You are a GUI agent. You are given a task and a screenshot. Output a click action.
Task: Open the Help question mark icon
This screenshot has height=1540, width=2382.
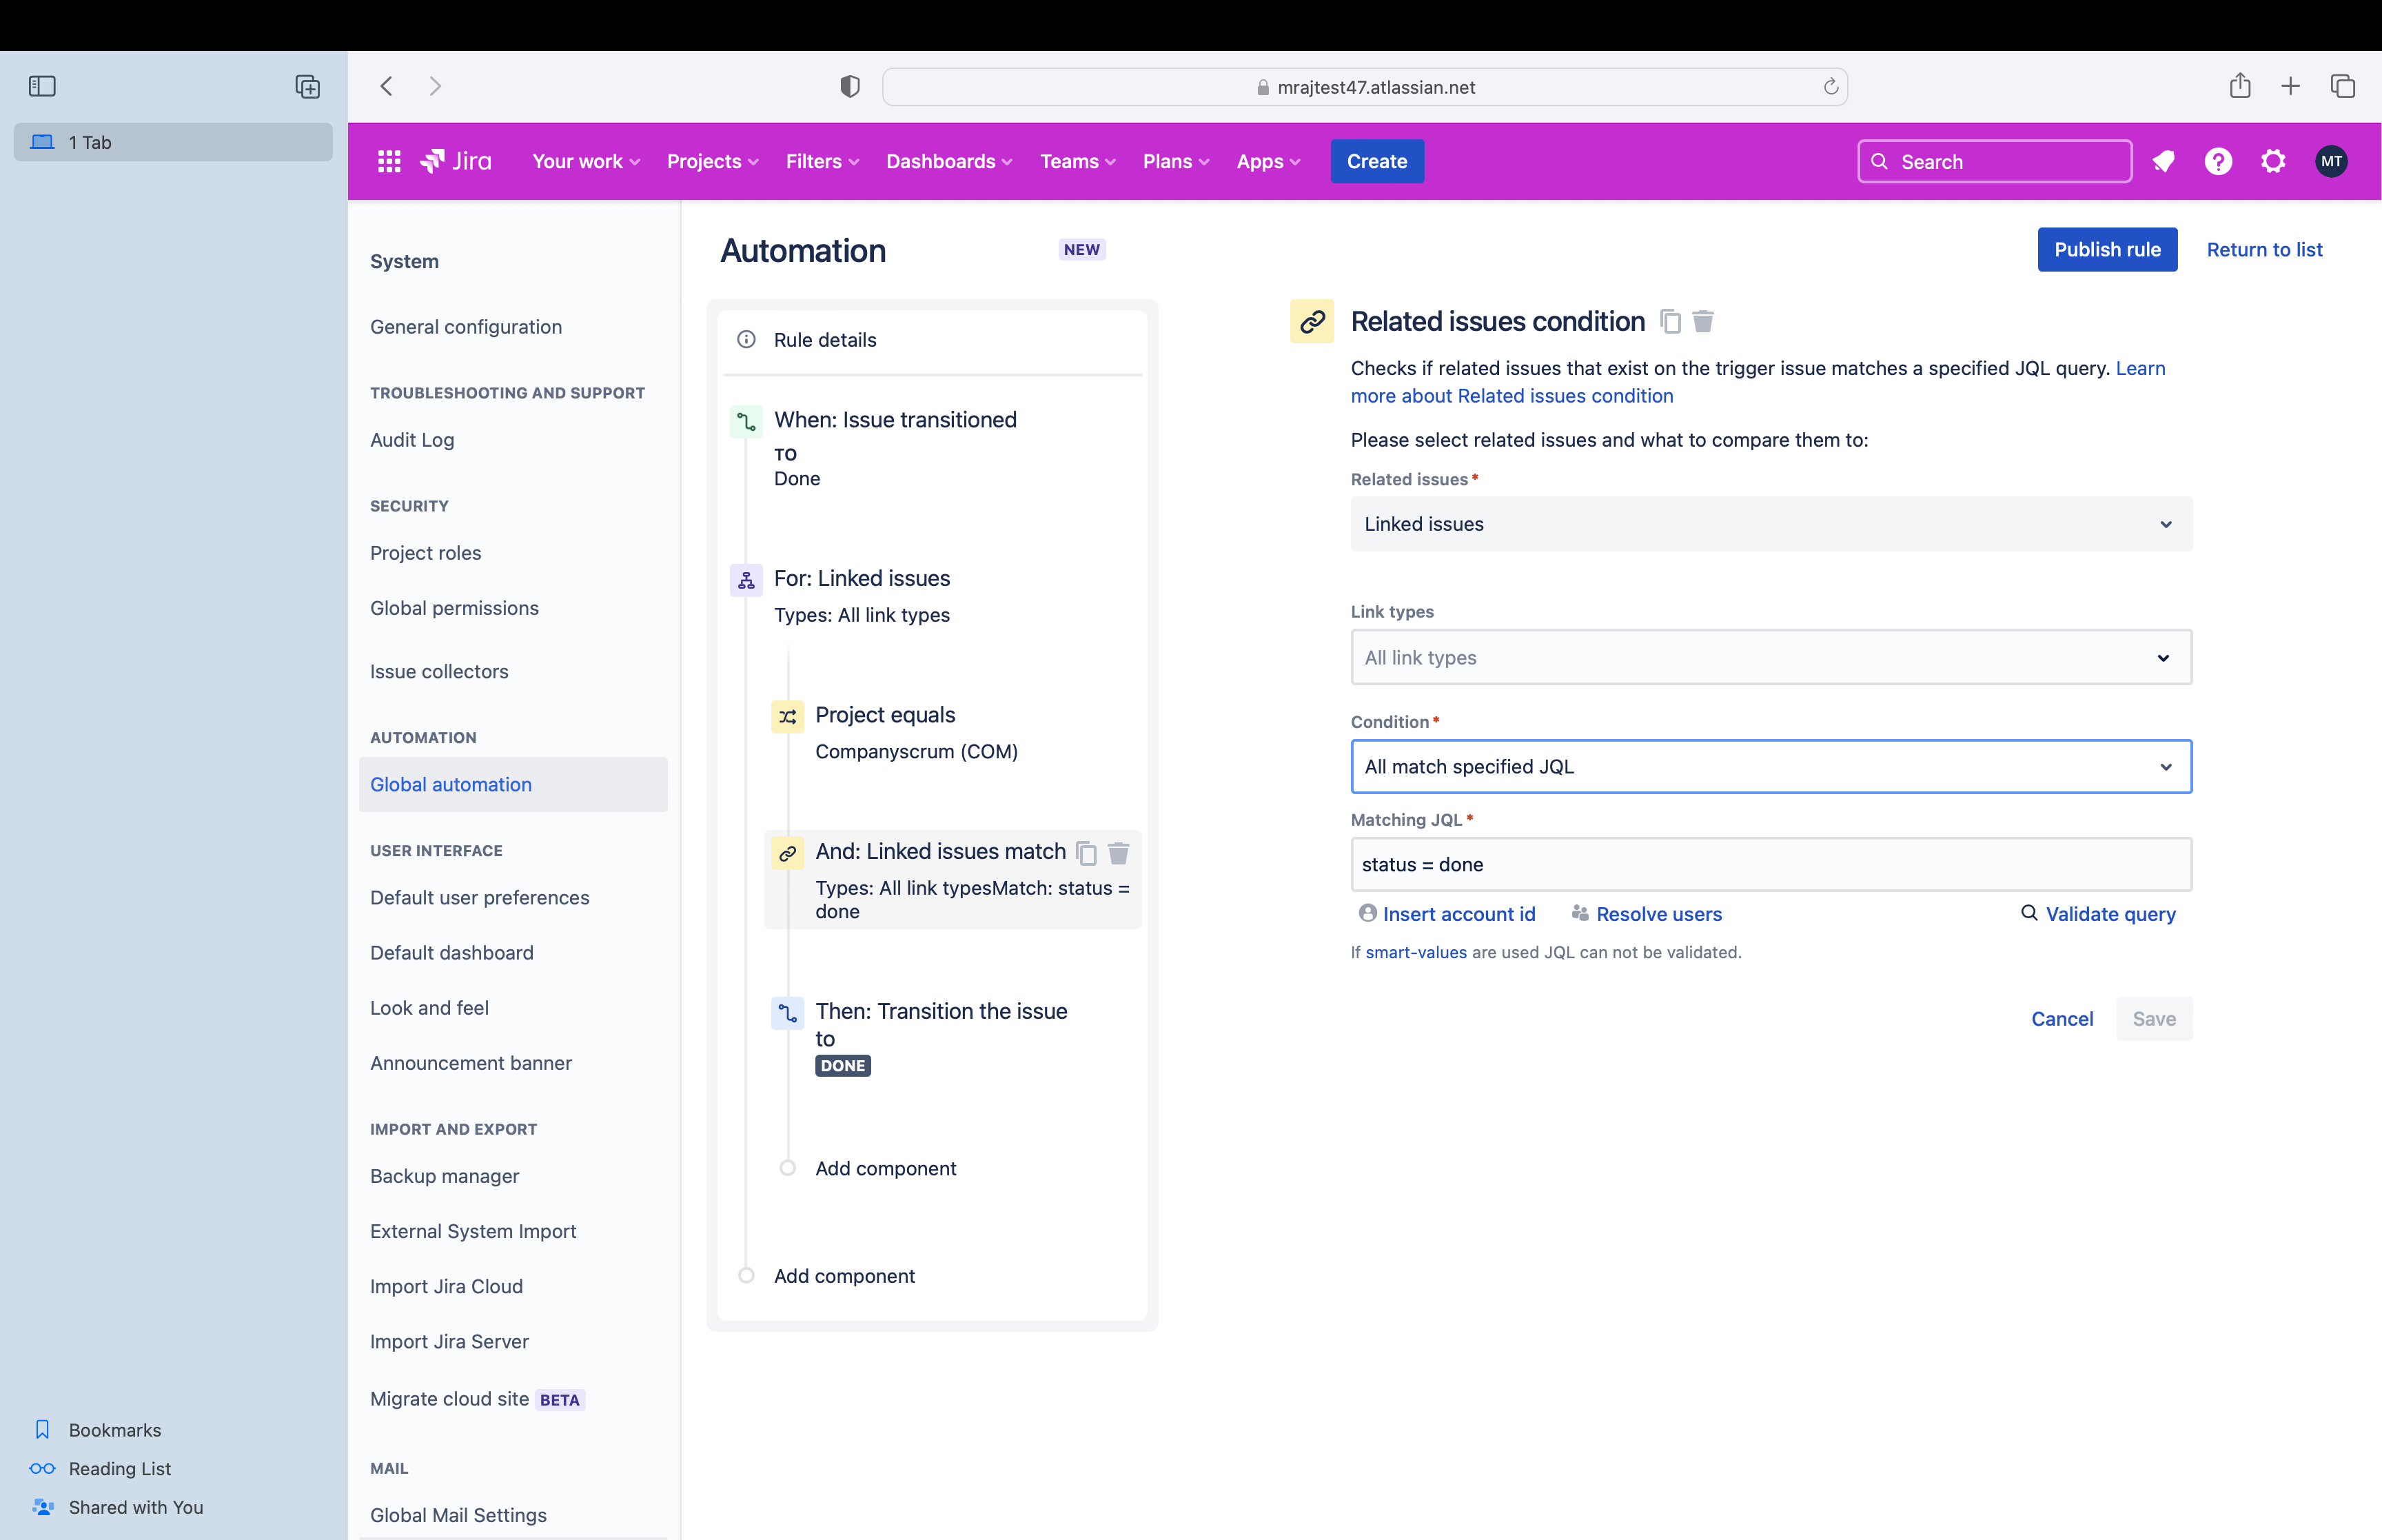coord(2218,161)
